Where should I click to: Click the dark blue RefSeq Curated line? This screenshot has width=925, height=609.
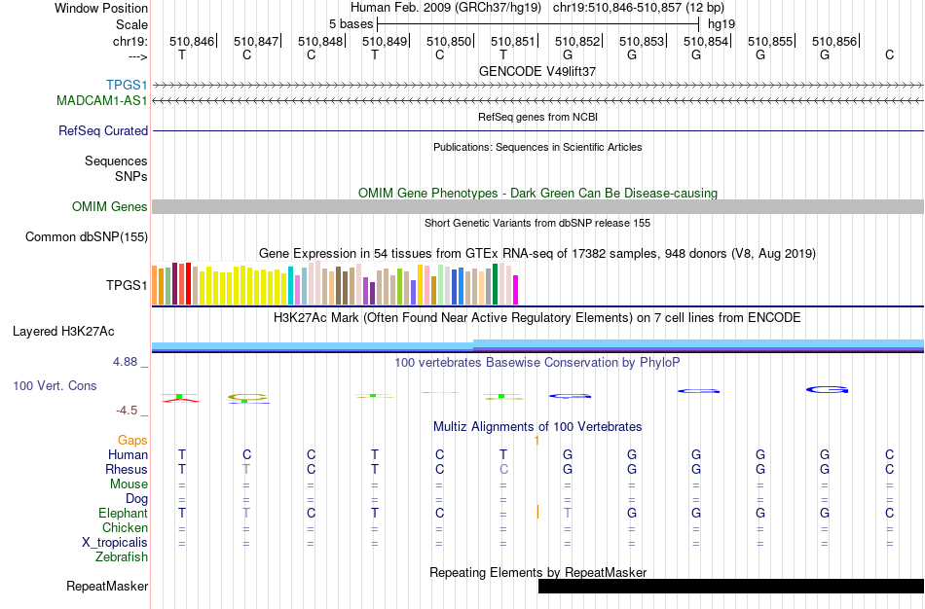(538, 131)
